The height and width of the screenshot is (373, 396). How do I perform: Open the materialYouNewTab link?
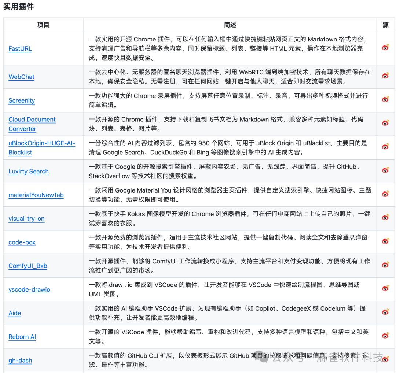point(36,195)
